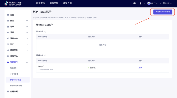Click the 订单 orders icon

[x=8, y=26]
